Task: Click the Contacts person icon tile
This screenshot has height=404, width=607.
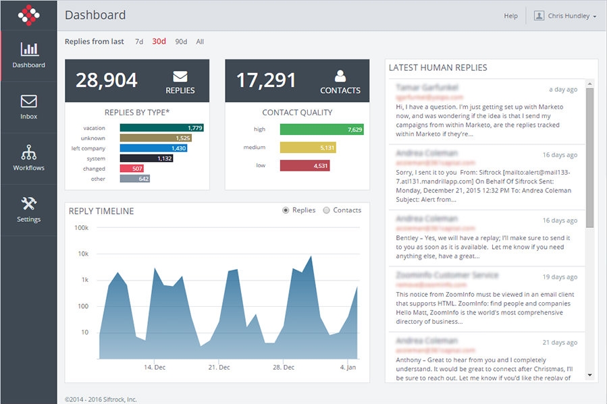Action: [340, 76]
